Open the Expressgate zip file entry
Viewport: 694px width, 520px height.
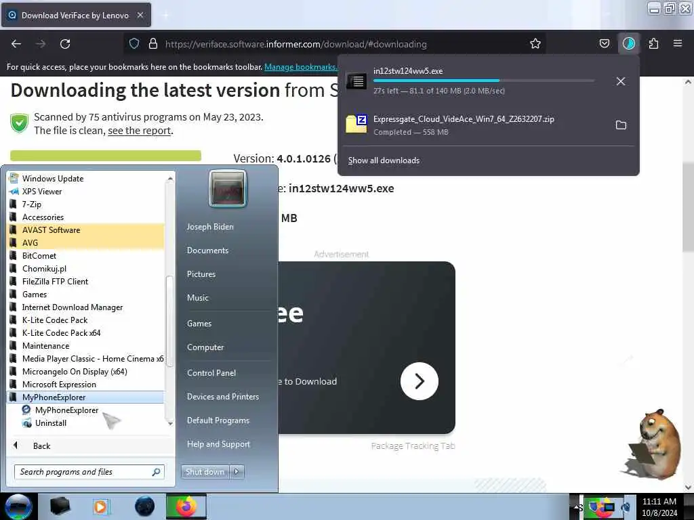tap(464, 125)
